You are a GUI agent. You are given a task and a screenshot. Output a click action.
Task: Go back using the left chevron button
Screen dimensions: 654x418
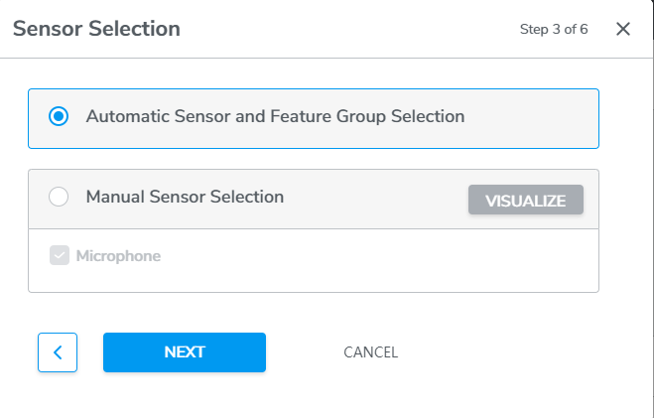click(58, 352)
